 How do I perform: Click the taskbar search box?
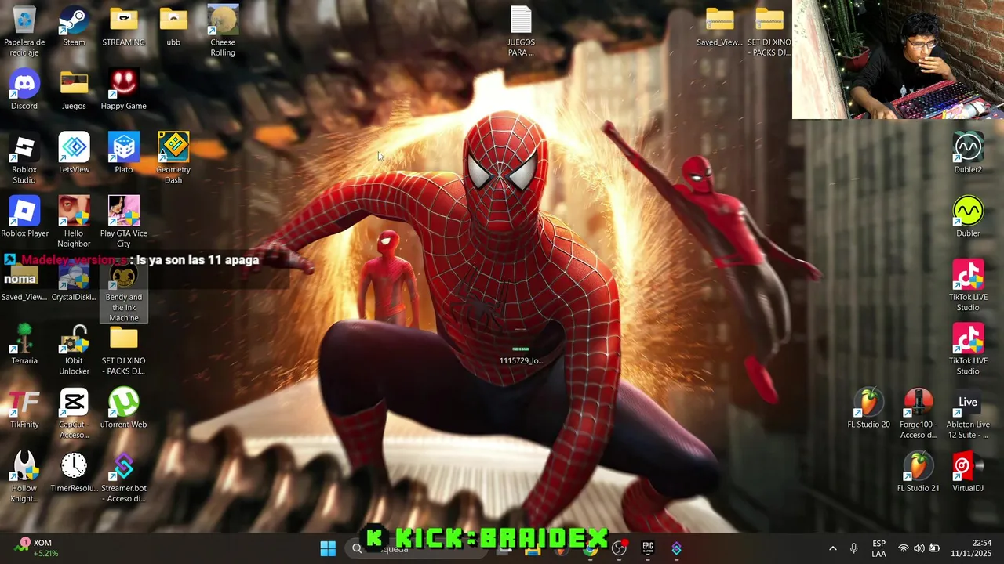(x=416, y=548)
